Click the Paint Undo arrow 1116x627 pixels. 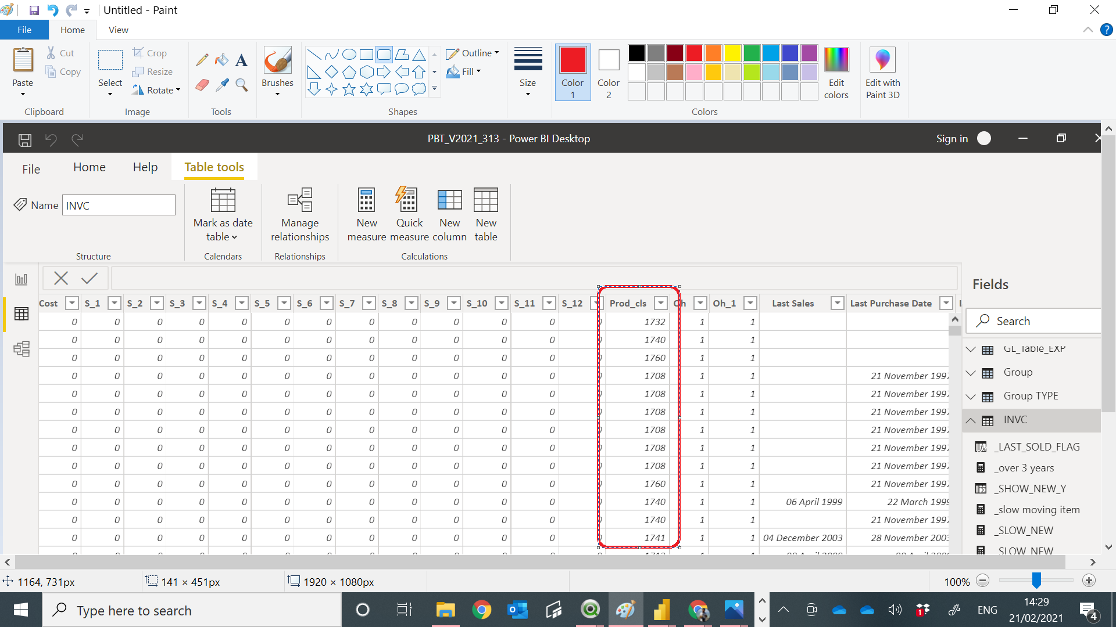(x=53, y=10)
